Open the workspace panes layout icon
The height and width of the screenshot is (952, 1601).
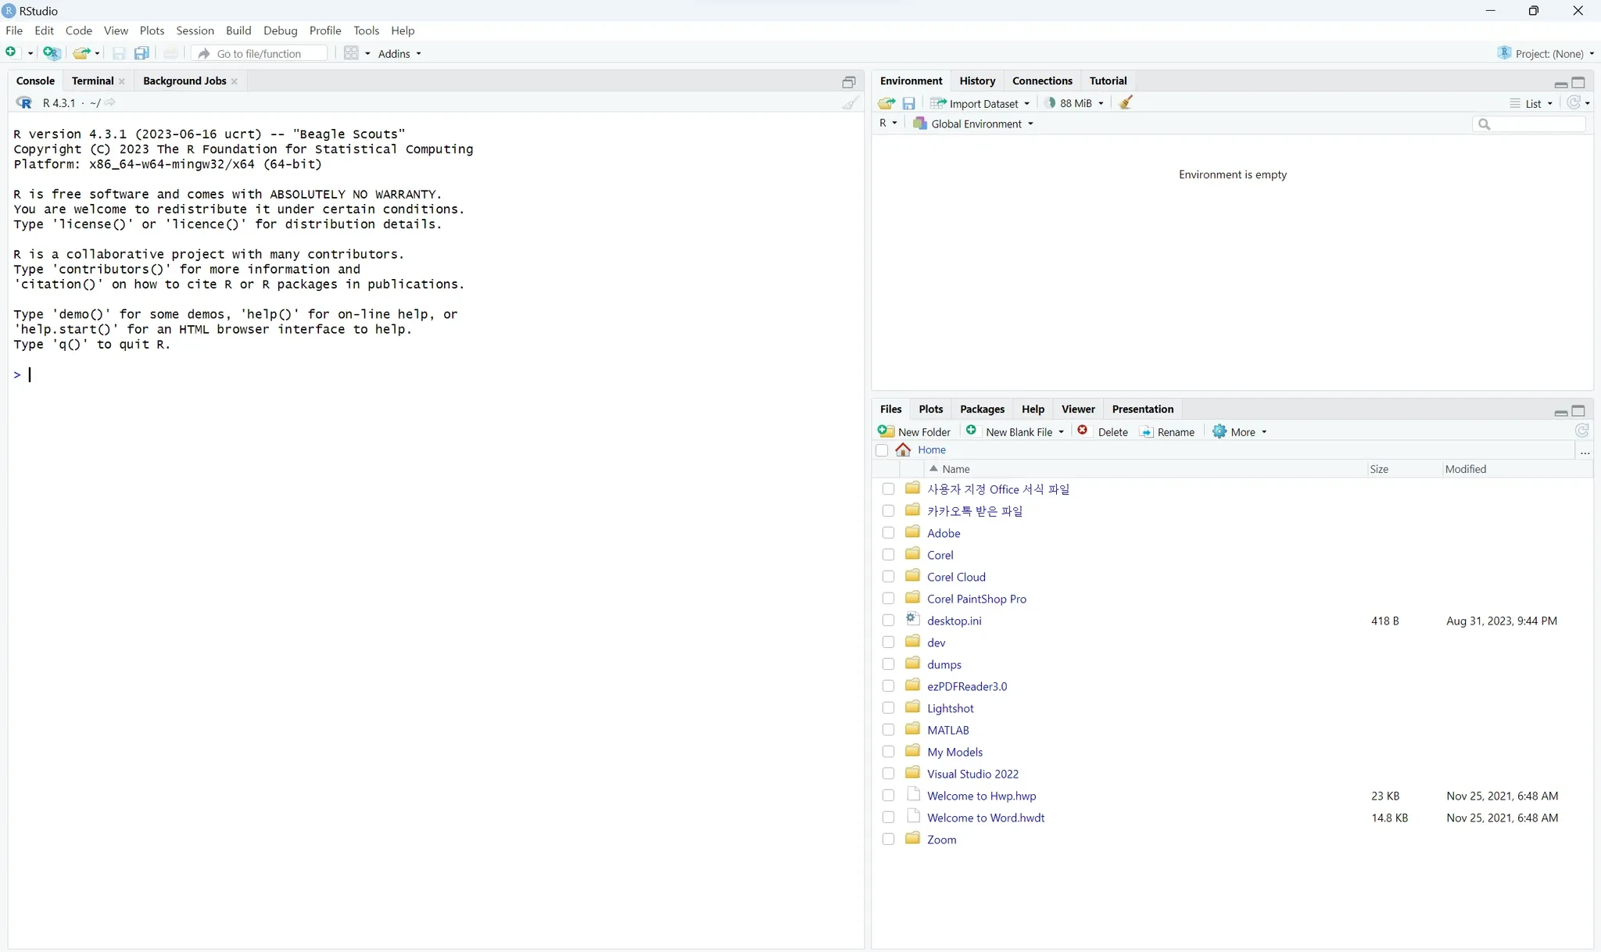(352, 53)
